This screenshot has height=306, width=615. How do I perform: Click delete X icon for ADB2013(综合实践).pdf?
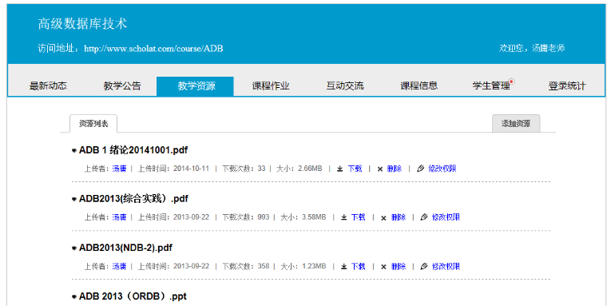pyautogui.click(x=383, y=218)
